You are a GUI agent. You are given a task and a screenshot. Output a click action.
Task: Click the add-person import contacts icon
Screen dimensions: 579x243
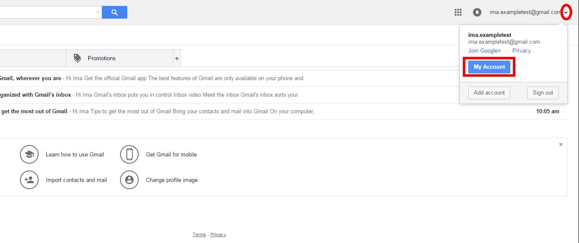(29, 180)
